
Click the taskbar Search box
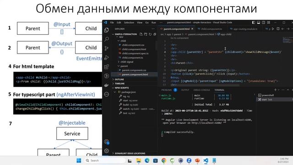105,160
